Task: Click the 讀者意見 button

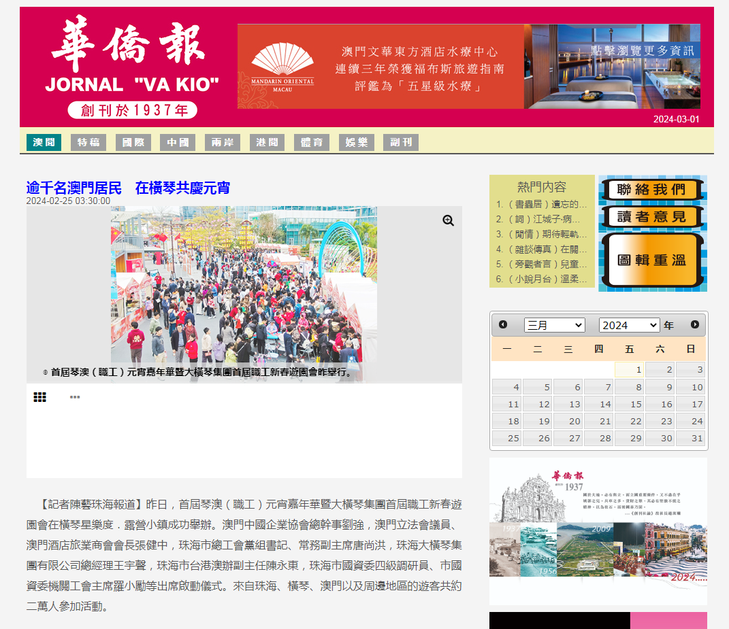Action: coord(651,216)
